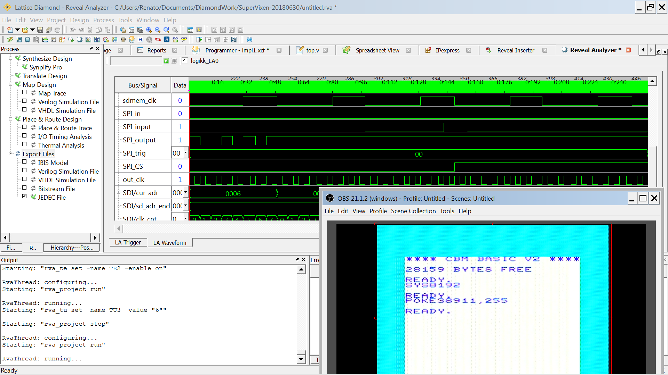668x375 pixels.
Task: Click the Process panel horizontal scrollbar track
Action: pos(50,237)
